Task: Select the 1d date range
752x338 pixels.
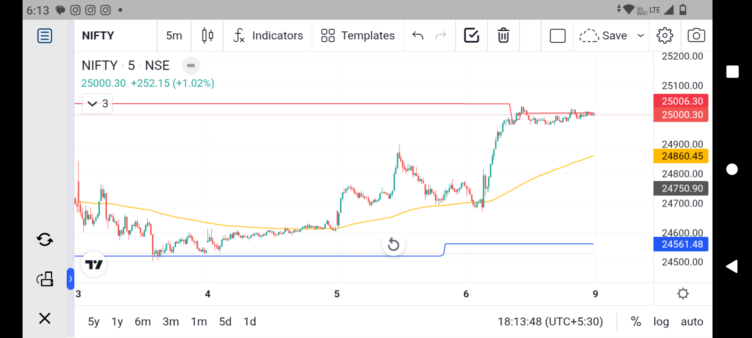Action: pos(250,322)
